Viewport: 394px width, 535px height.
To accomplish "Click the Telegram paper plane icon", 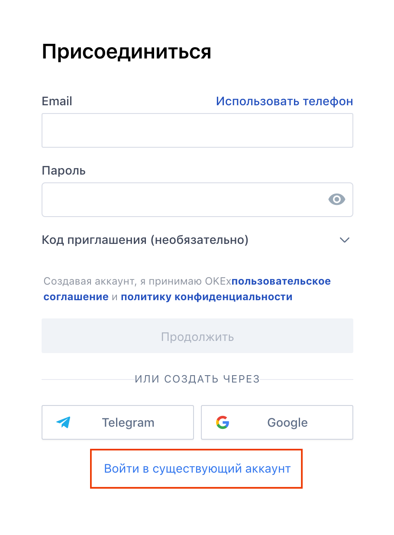I will [63, 422].
